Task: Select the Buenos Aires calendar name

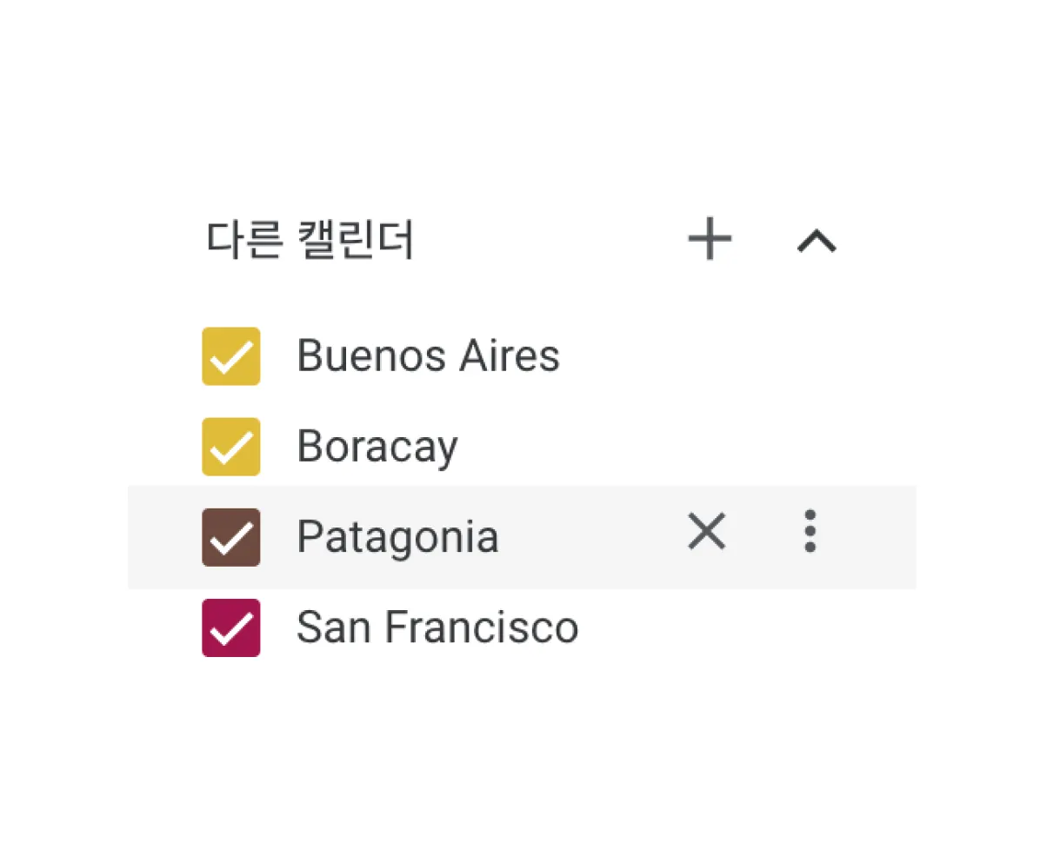Action: (x=428, y=356)
